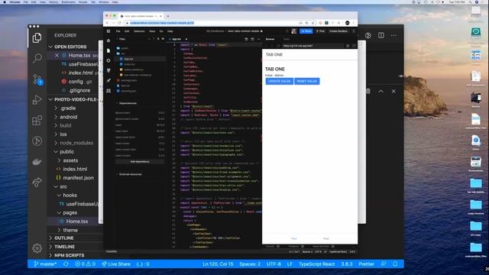Open CodeSandbox file explorer sidebar icon
This screenshot has height=275, width=489.
coord(108,50)
